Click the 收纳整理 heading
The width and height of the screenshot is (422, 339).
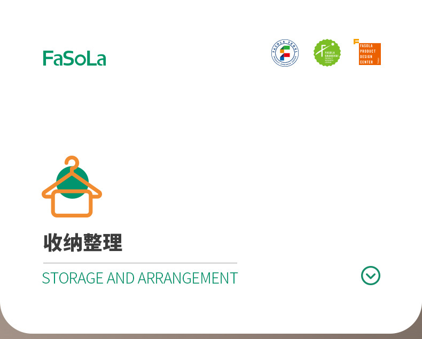83,243
